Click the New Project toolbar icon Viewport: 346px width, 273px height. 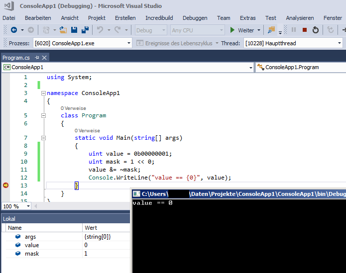(46, 30)
